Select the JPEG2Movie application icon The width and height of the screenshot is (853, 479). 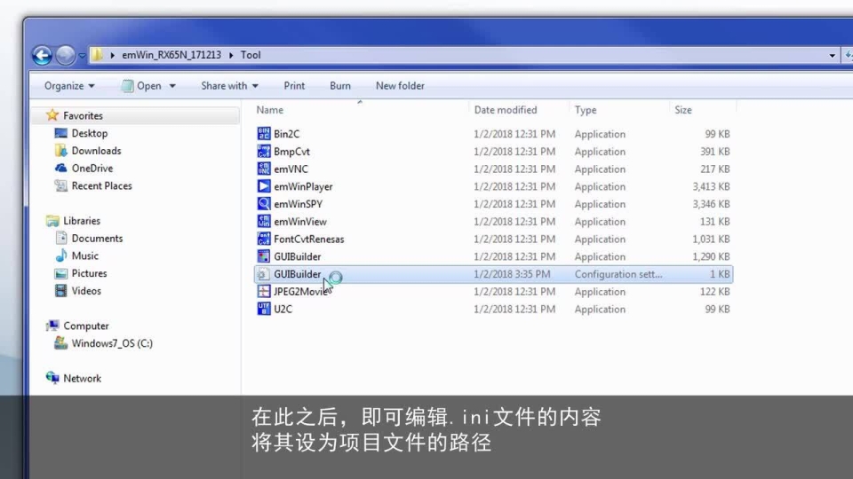(x=264, y=292)
